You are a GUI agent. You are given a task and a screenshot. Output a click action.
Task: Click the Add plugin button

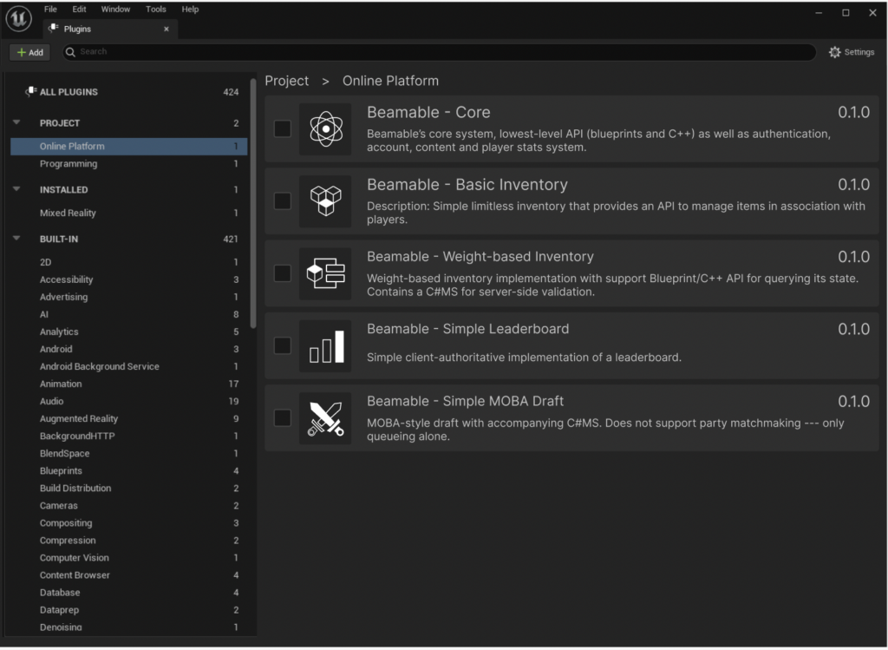(x=29, y=52)
